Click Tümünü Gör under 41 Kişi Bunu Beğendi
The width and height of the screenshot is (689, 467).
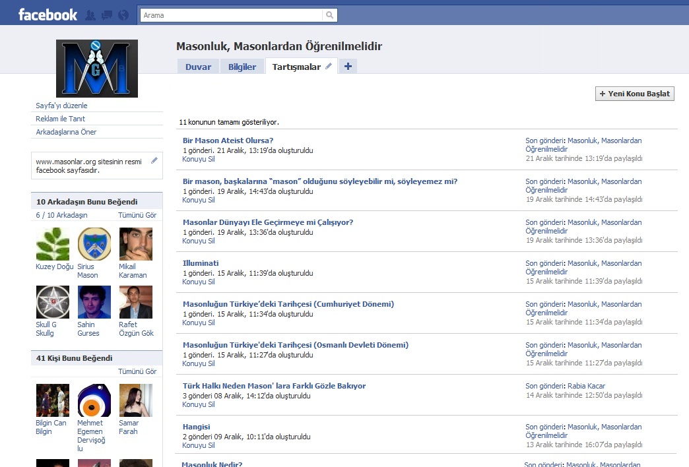point(137,371)
